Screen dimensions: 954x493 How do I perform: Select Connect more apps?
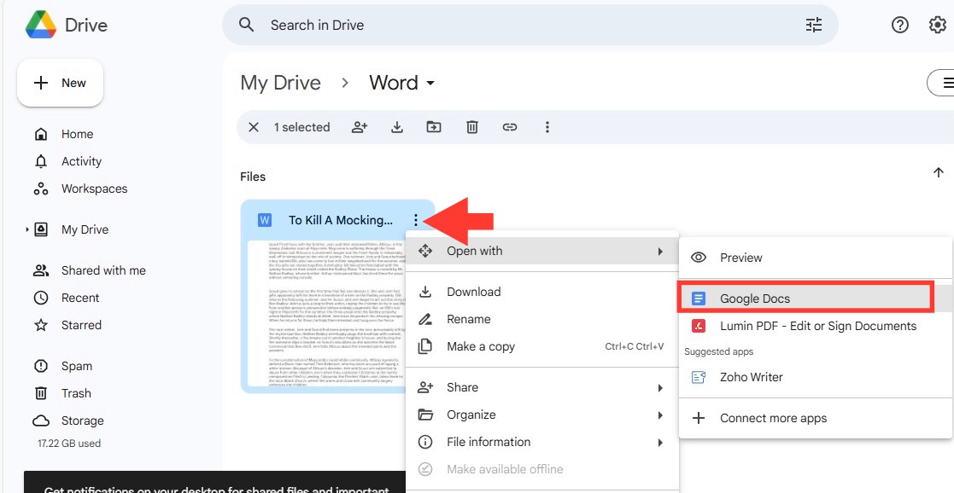pyautogui.click(x=816, y=418)
